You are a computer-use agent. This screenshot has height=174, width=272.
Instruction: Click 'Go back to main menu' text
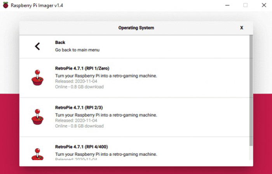77,50
